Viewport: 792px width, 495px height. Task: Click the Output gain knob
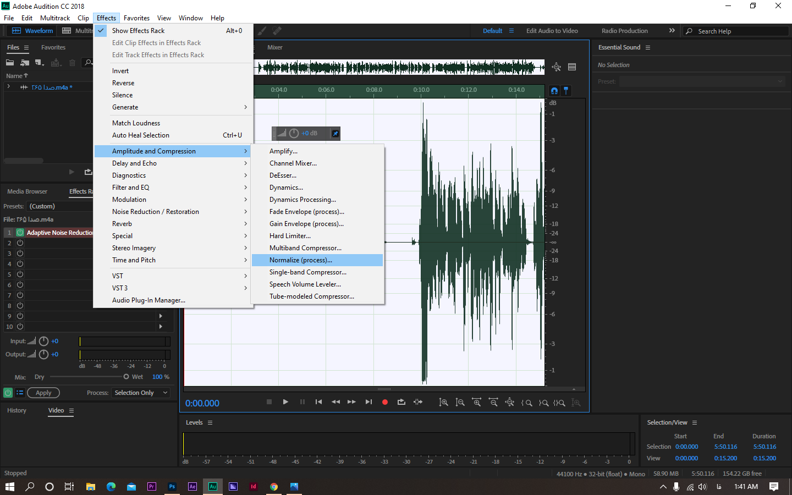[44, 354]
